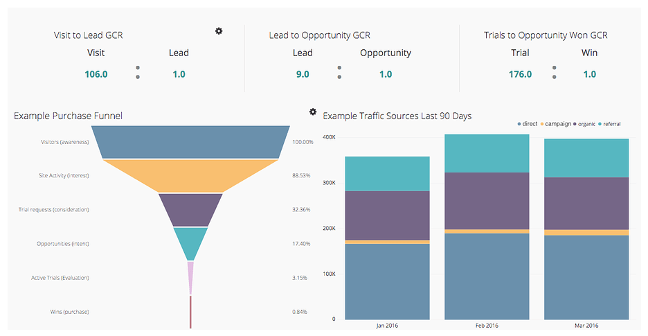Click the Feb 2016 direct bar segment

point(487,276)
